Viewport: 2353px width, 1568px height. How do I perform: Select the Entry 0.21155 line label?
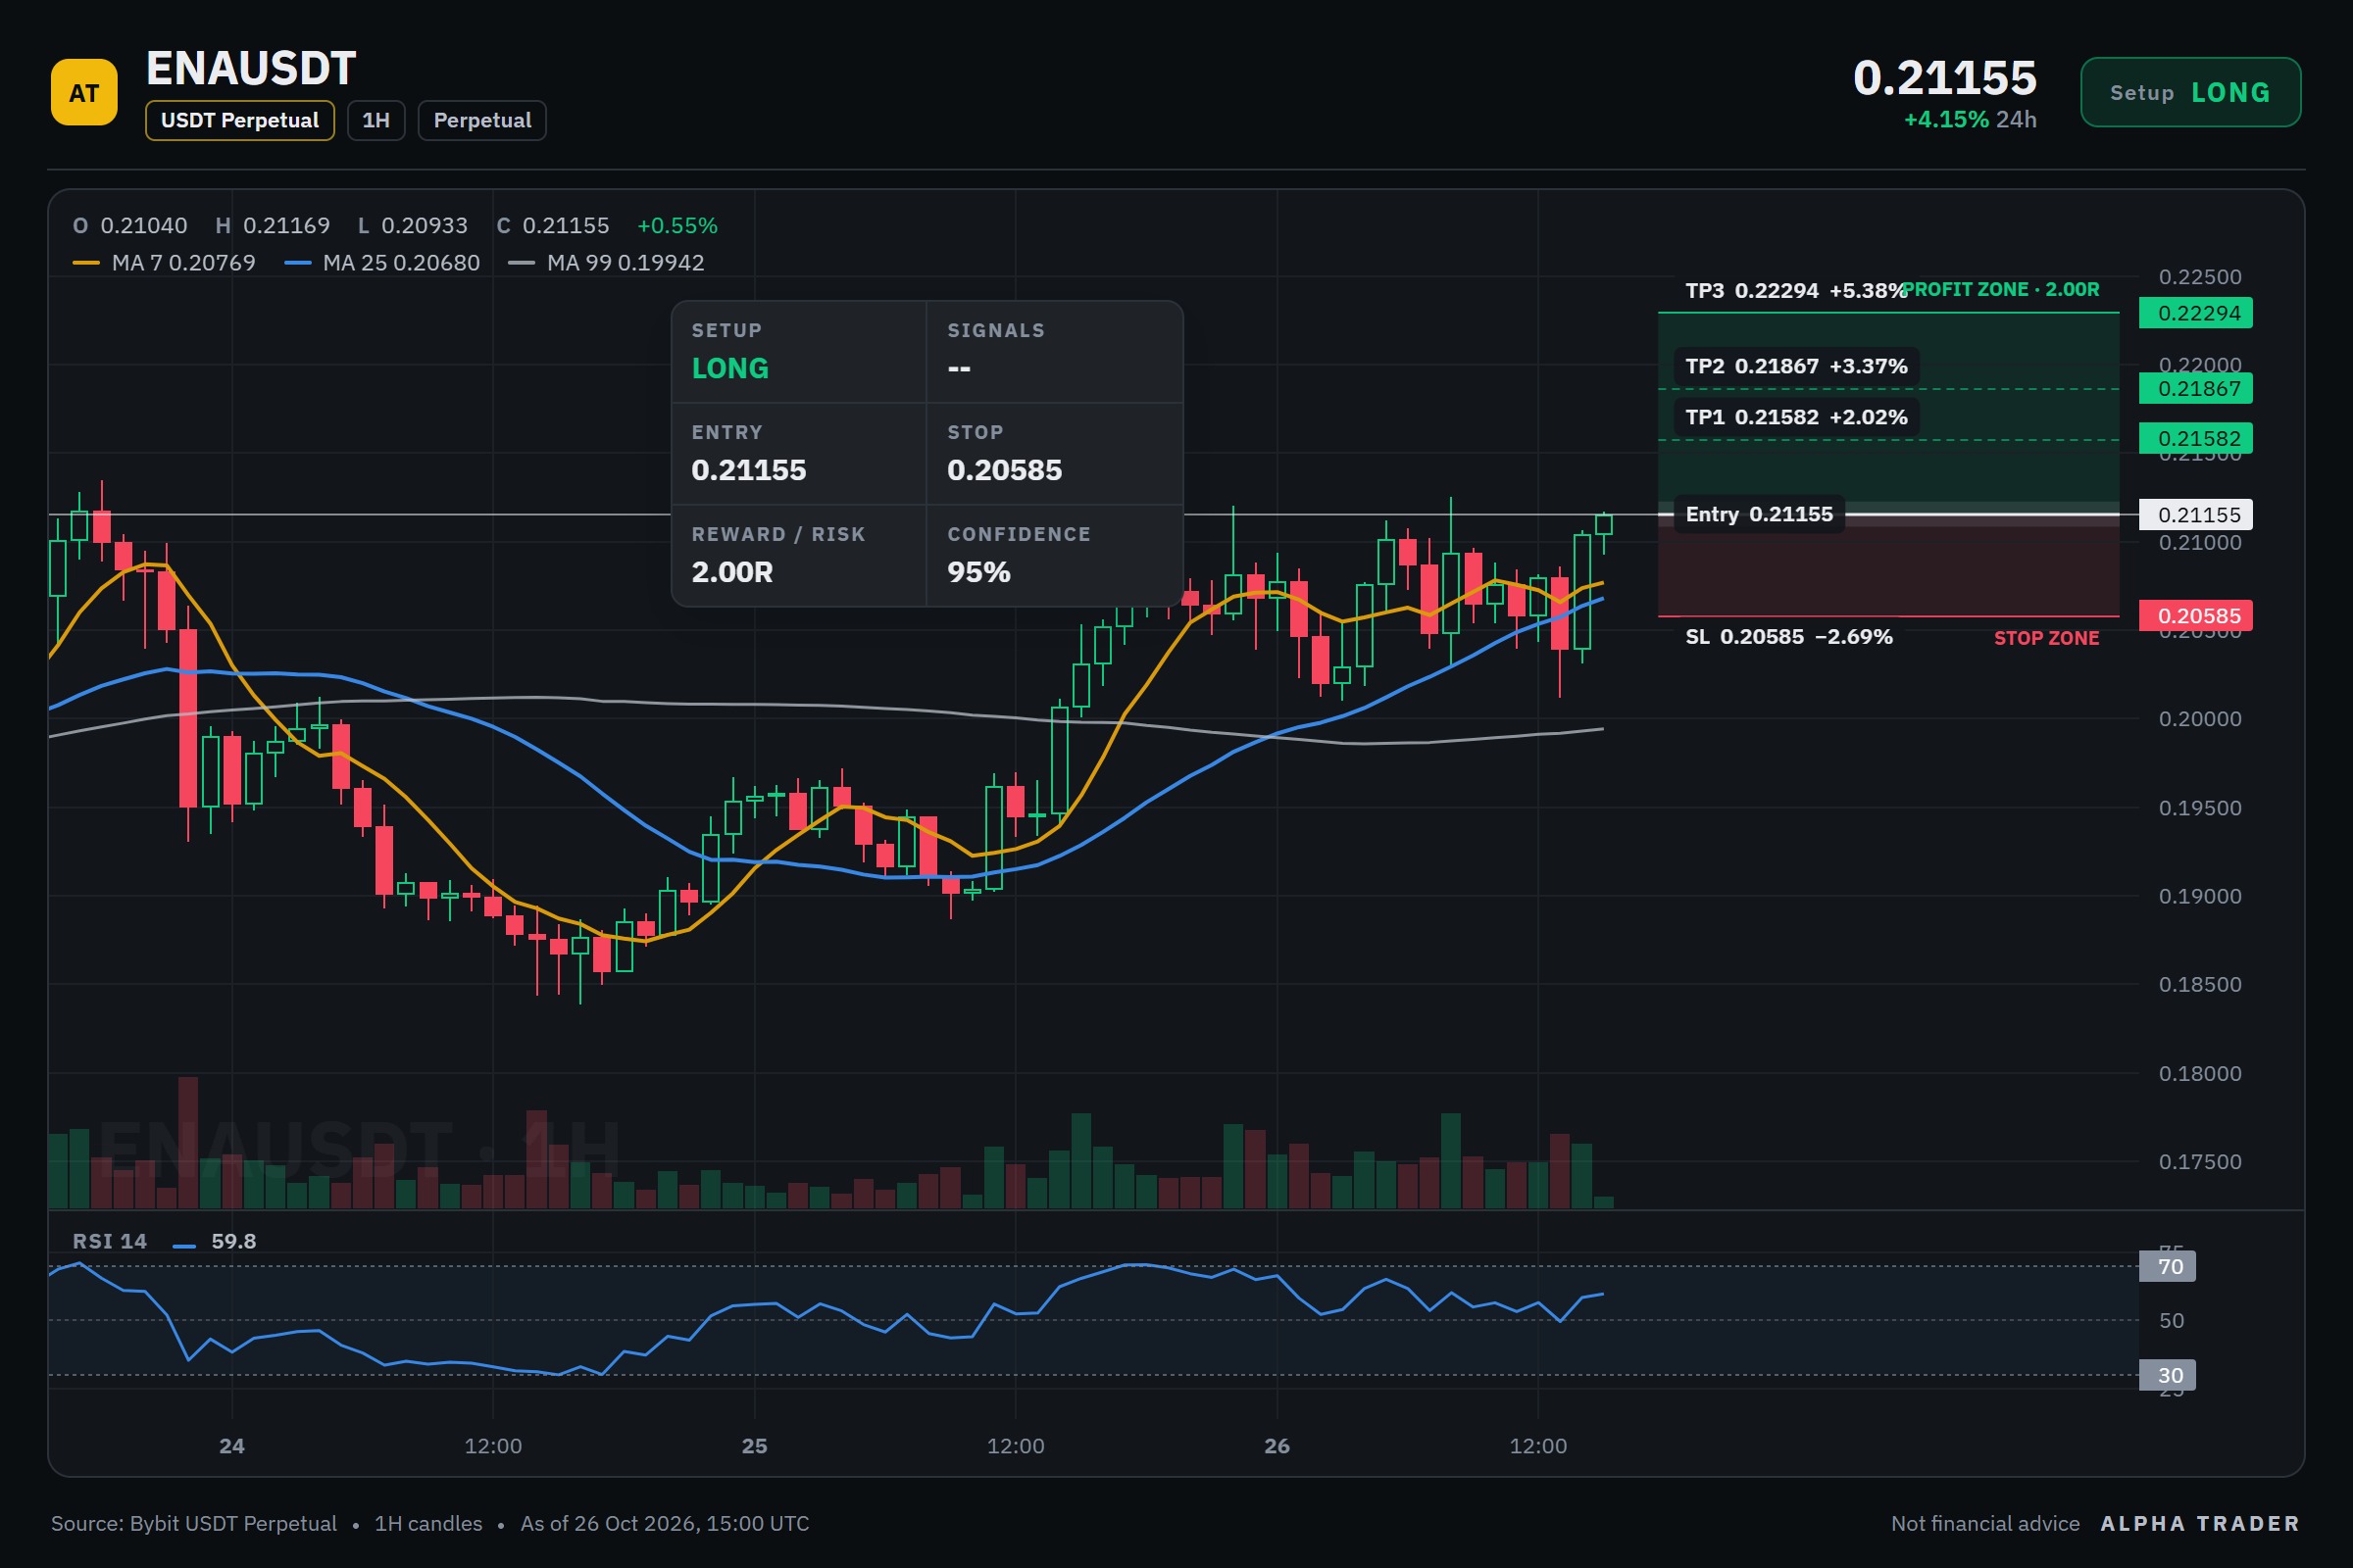pos(1759,514)
